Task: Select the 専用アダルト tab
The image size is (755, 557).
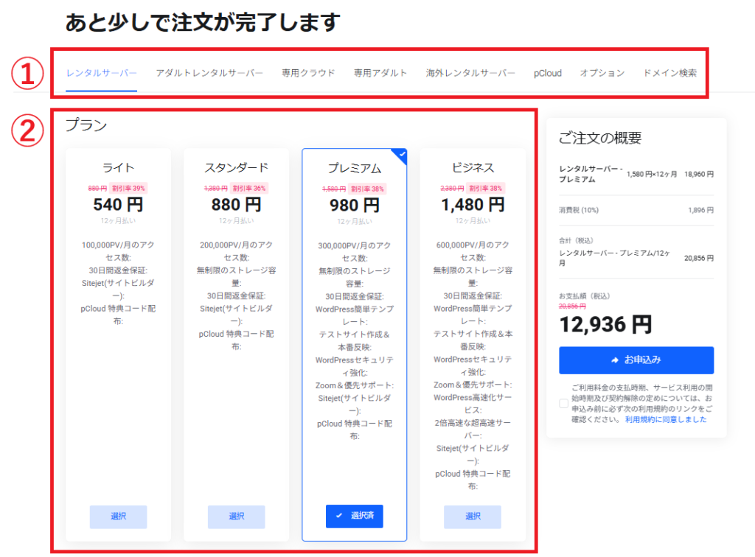Action: pos(380,73)
